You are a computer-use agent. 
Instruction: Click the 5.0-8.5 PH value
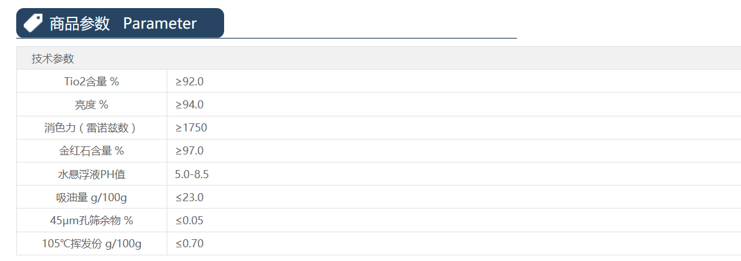(192, 174)
